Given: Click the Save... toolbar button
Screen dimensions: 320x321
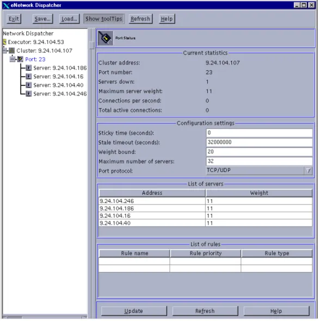Looking at the screenshot, I should 42,19.
